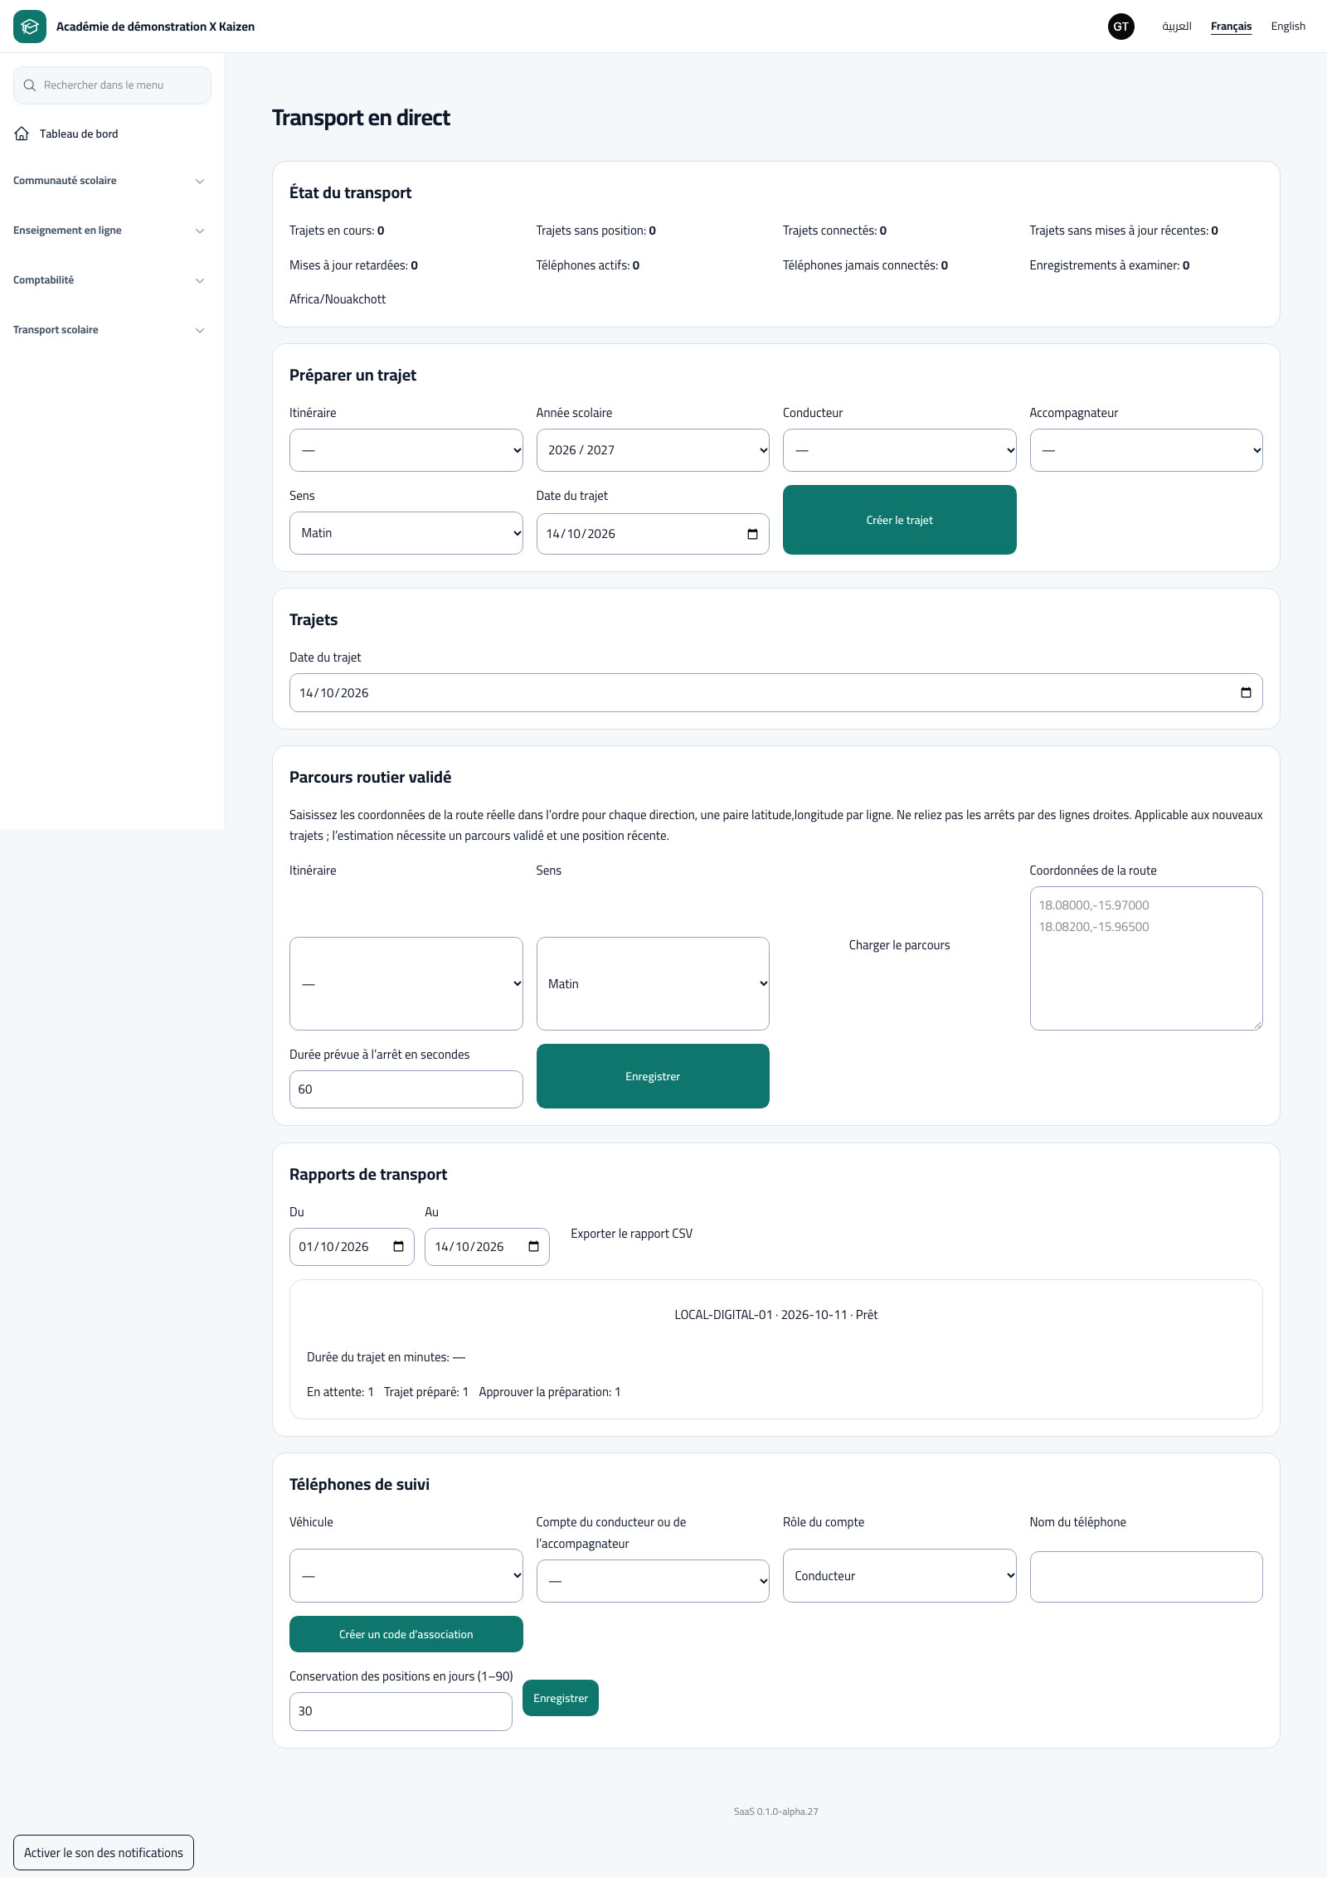Focus Coordonnées de la route textarea
This screenshot has height=1877, width=1327.
coord(1146,958)
